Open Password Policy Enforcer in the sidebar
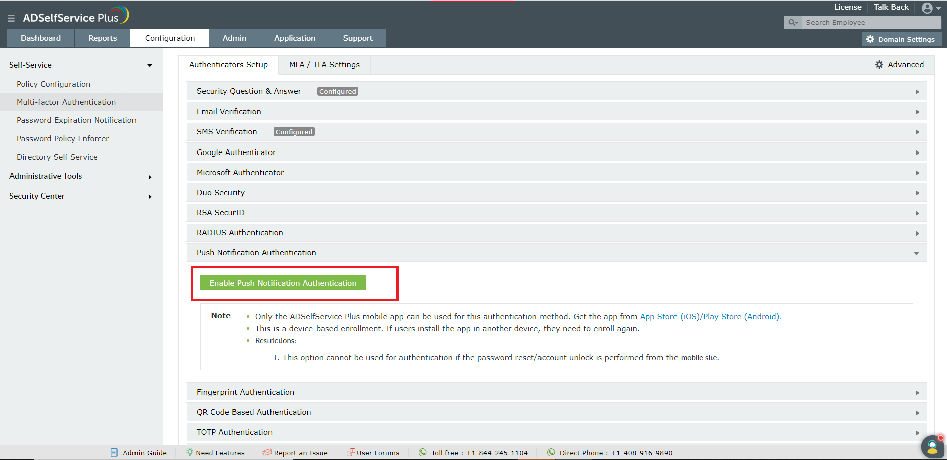 point(63,139)
